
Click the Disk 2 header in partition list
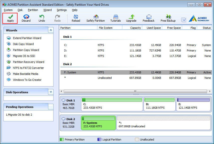[68, 64]
